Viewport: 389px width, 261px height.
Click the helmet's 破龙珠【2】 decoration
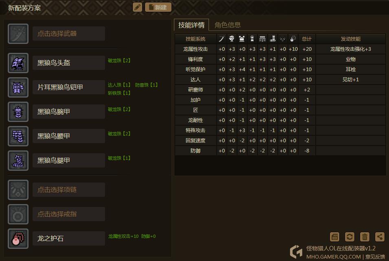pyautogui.click(x=119, y=61)
